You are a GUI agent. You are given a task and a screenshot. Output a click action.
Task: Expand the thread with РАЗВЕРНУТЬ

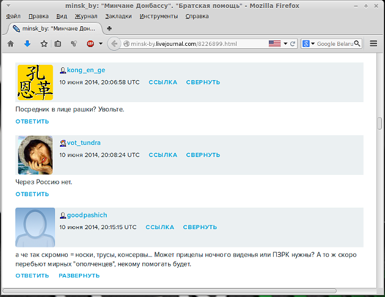(x=79, y=276)
